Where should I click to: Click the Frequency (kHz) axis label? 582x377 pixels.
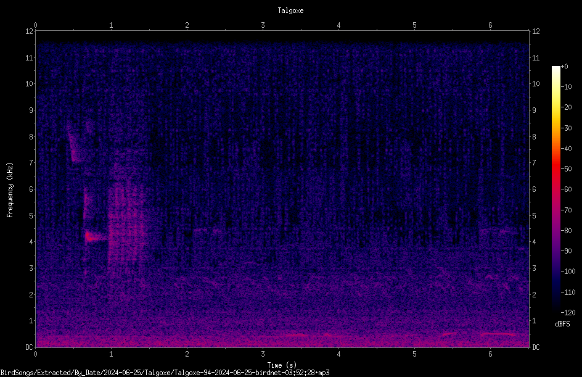tap(10, 190)
